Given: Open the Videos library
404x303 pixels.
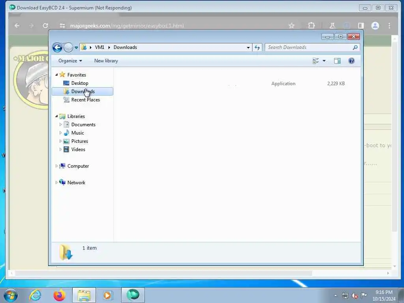Looking at the screenshot, I should 78,150.
